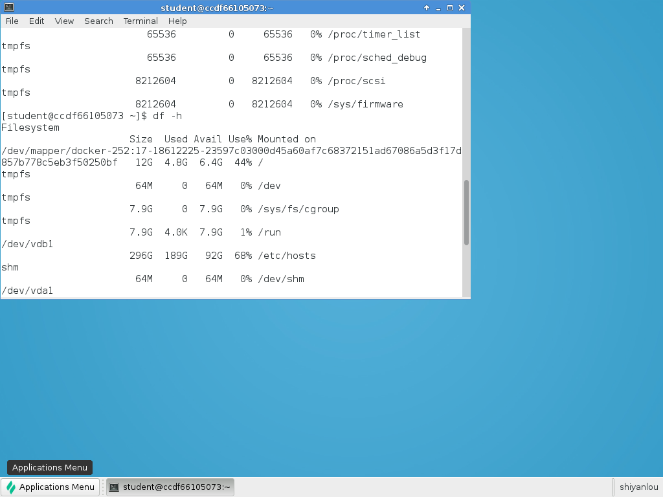Minimize the terminal window

point(438,8)
